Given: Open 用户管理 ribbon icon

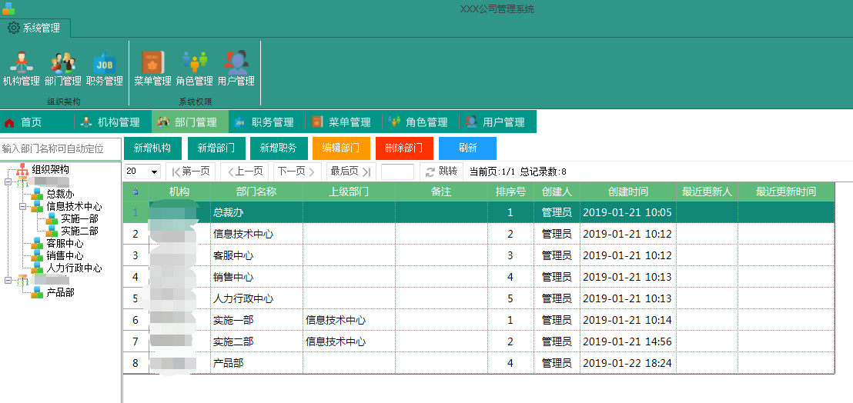Looking at the screenshot, I should tap(236, 62).
